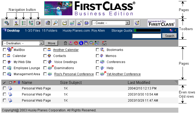Open the Yet Another Conference link
Viewport: 196px width, 114px height.
[x=124, y=74]
